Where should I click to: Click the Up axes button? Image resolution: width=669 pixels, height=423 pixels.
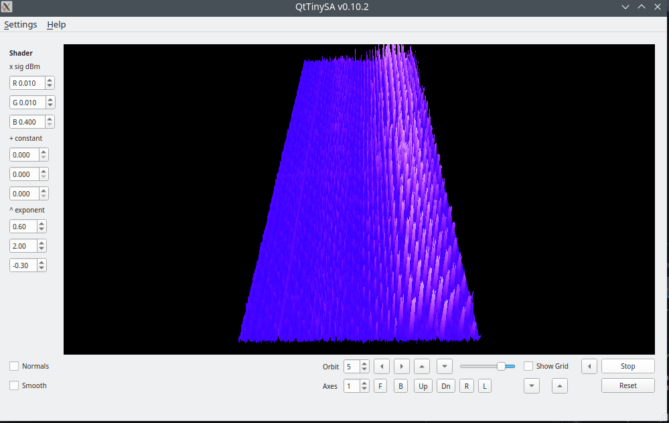tap(423, 386)
